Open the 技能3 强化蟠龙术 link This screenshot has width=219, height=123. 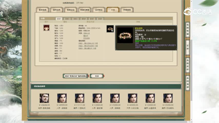[x=87, y=48]
